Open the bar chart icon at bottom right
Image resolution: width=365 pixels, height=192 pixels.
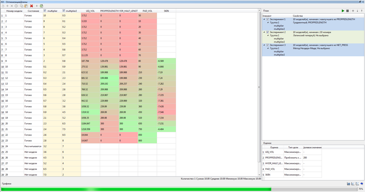coord(349,183)
